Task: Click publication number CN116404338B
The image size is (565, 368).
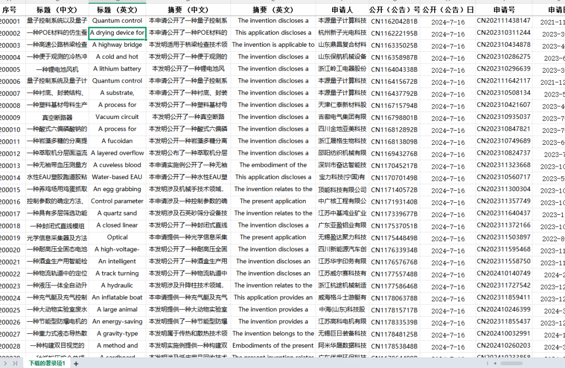Action: (x=394, y=69)
